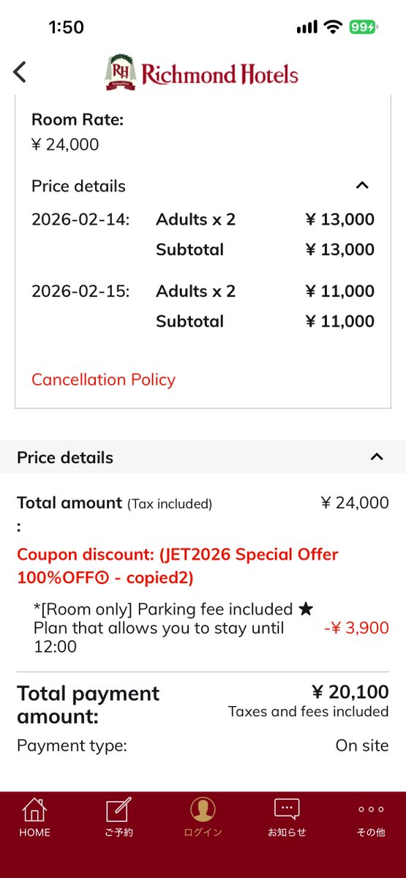Image resolution: width=406 pixels, height=878 pixels.
Task: Collapse the gray Price details section chevron
Action: (377, 457)
